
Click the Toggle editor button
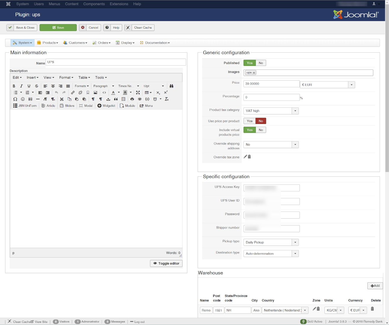pos(166,263)
